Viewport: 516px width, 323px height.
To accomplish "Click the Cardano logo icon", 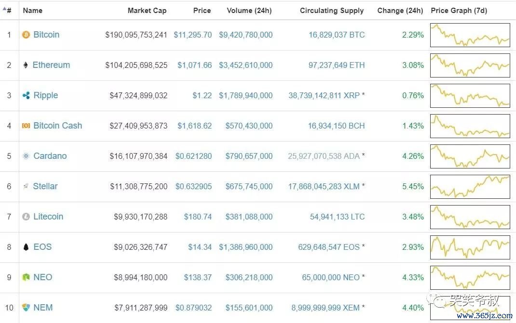I will point(26,156).
